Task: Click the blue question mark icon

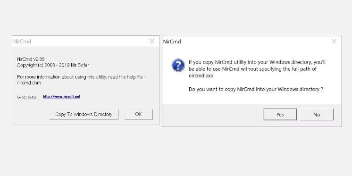Action: (178, 65)
